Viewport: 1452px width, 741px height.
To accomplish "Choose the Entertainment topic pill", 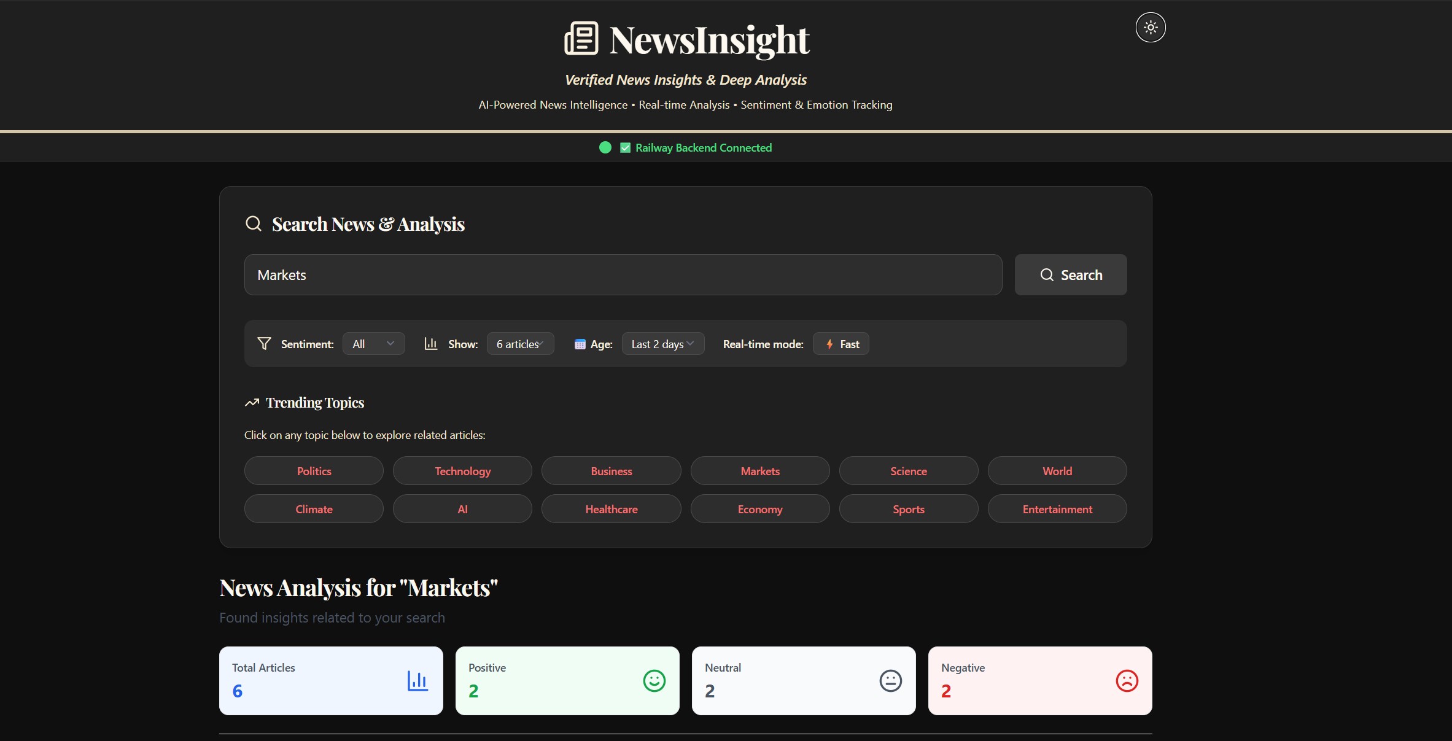I will click(x=1057, y=509).
